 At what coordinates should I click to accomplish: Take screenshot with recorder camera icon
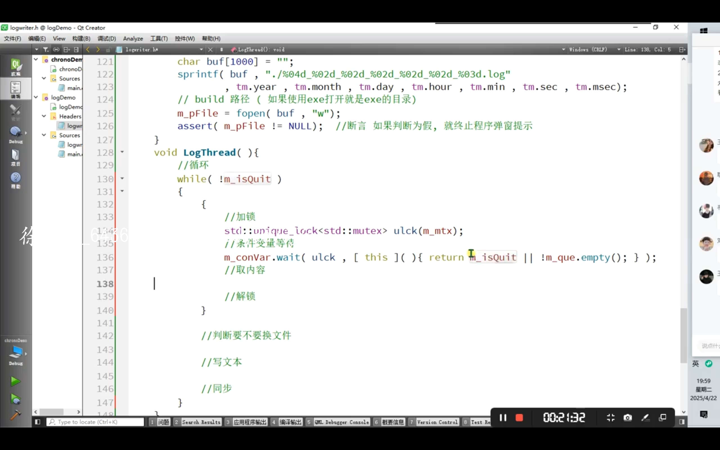pyautogui.click(x=628, y=418)
